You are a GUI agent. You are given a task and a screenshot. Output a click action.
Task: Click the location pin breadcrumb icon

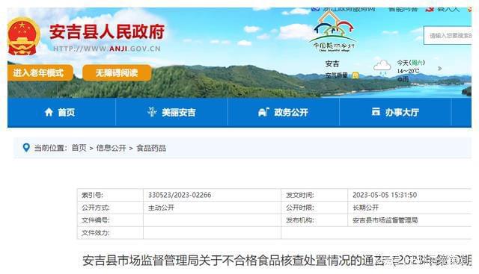pyautogui.click(x=26, y=148)
